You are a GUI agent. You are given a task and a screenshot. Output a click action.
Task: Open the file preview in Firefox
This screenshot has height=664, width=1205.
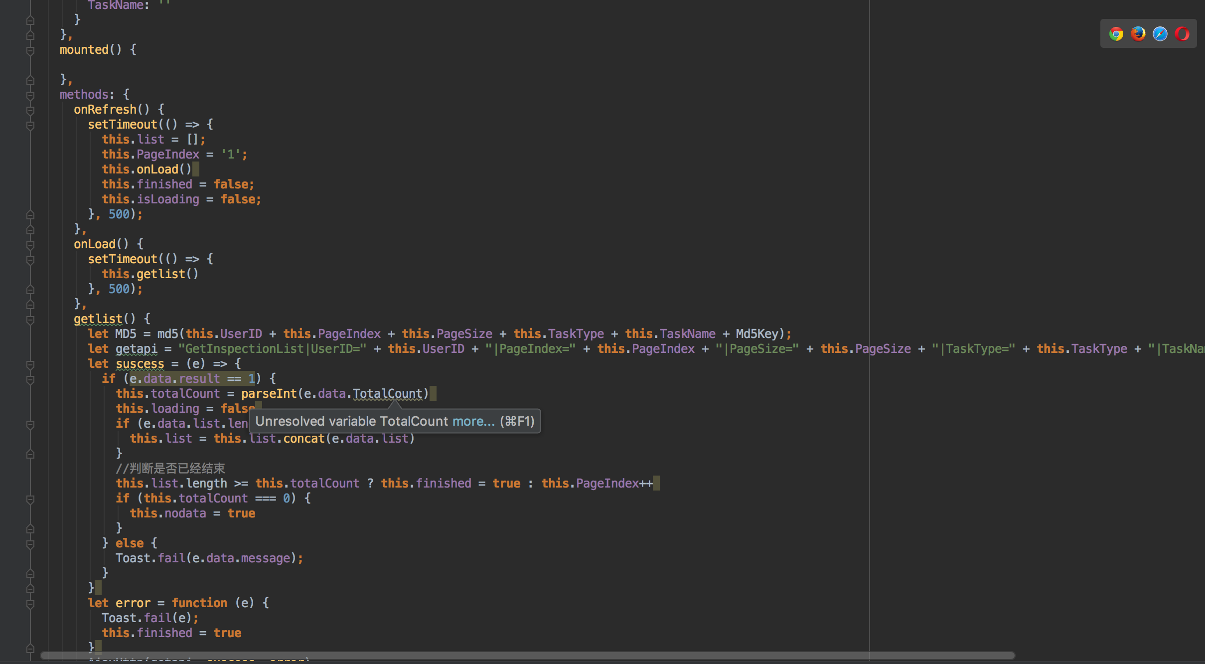[1138, 33]
